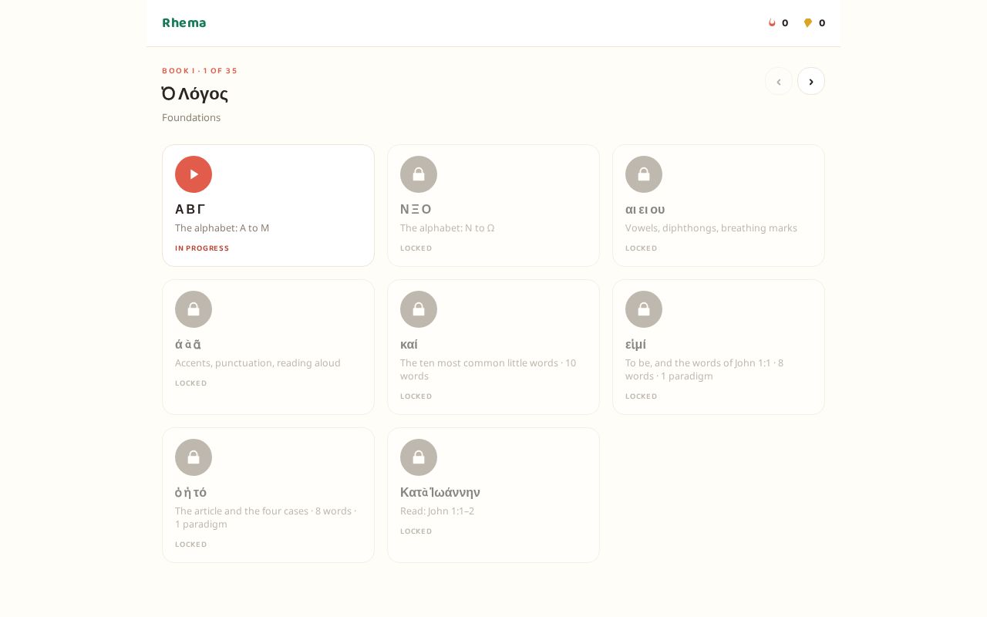Screen dimensions: 987x617
Task: Click the εἰμί lesson title
Action: click(x=635, y=344)
